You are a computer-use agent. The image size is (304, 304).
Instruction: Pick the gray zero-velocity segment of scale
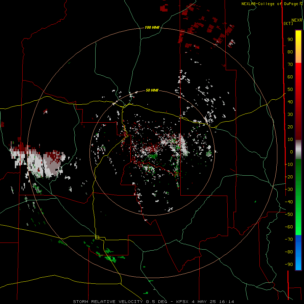(x=298, y=150)
